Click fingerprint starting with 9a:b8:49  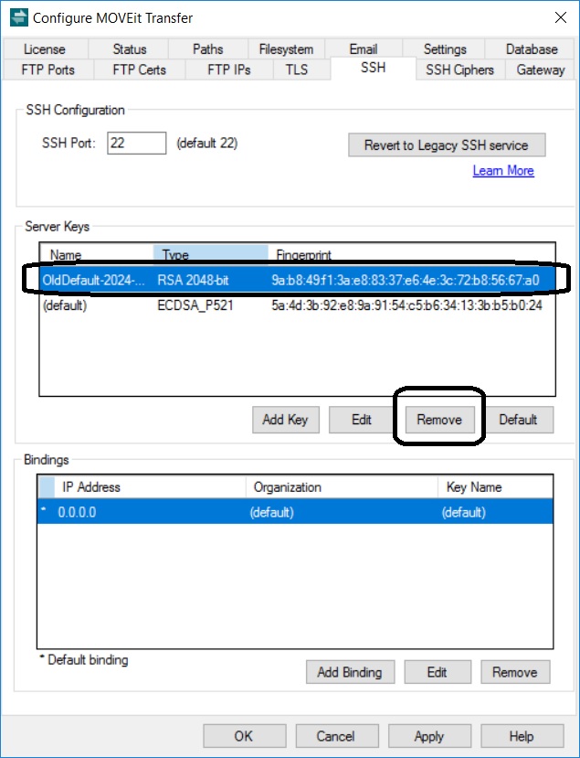click(406, 280)
